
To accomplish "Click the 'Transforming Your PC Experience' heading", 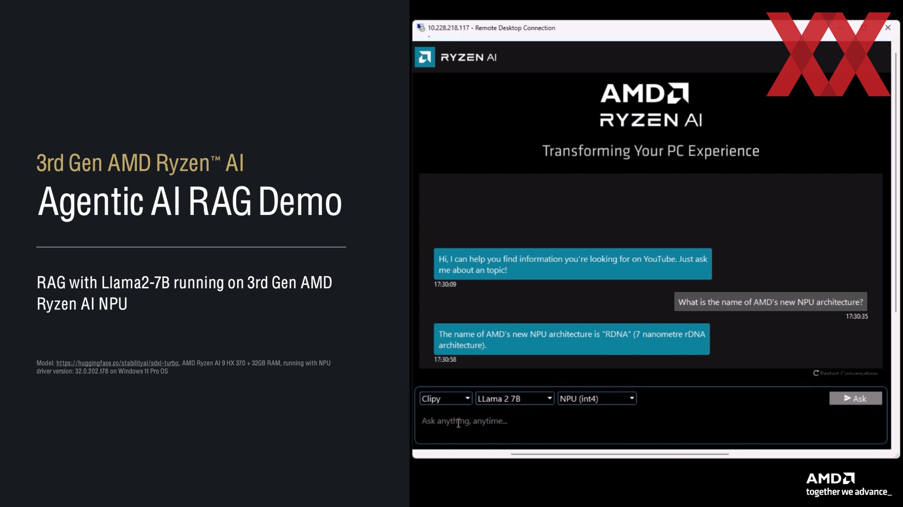I will click(650, 151).
